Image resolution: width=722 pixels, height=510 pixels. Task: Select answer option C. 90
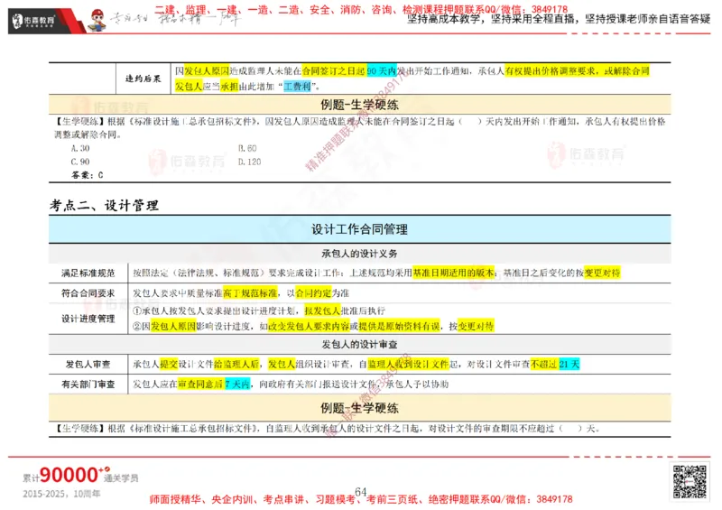80,162
